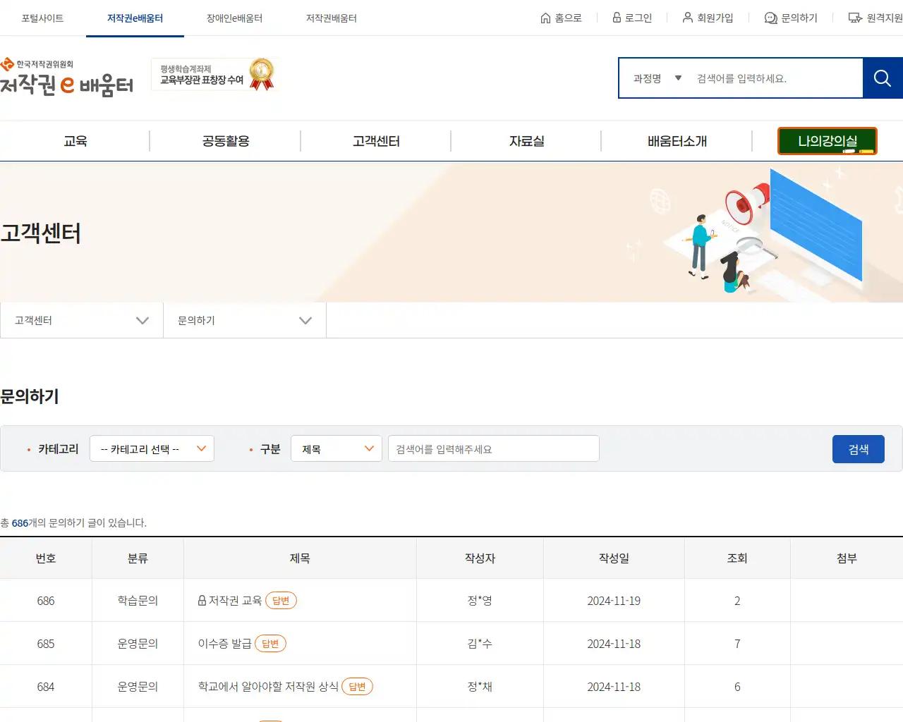This screenshot has width=903, height=722.
Task: Click 학습문의 category in row 686
Action: coord(138,601)
